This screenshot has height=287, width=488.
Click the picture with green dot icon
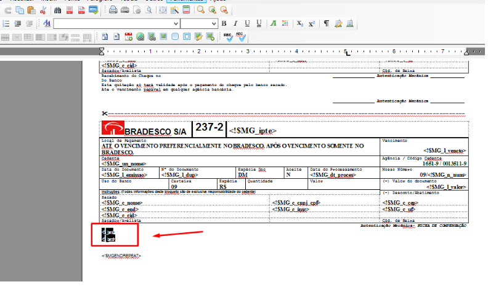click(210, 37)
